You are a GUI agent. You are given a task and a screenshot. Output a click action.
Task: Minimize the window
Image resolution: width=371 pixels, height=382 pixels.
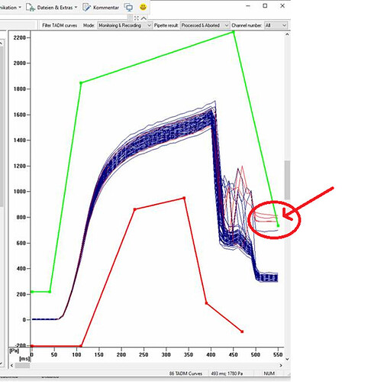coord(248,5)
